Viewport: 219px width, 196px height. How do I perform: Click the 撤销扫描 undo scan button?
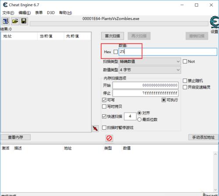197,36
